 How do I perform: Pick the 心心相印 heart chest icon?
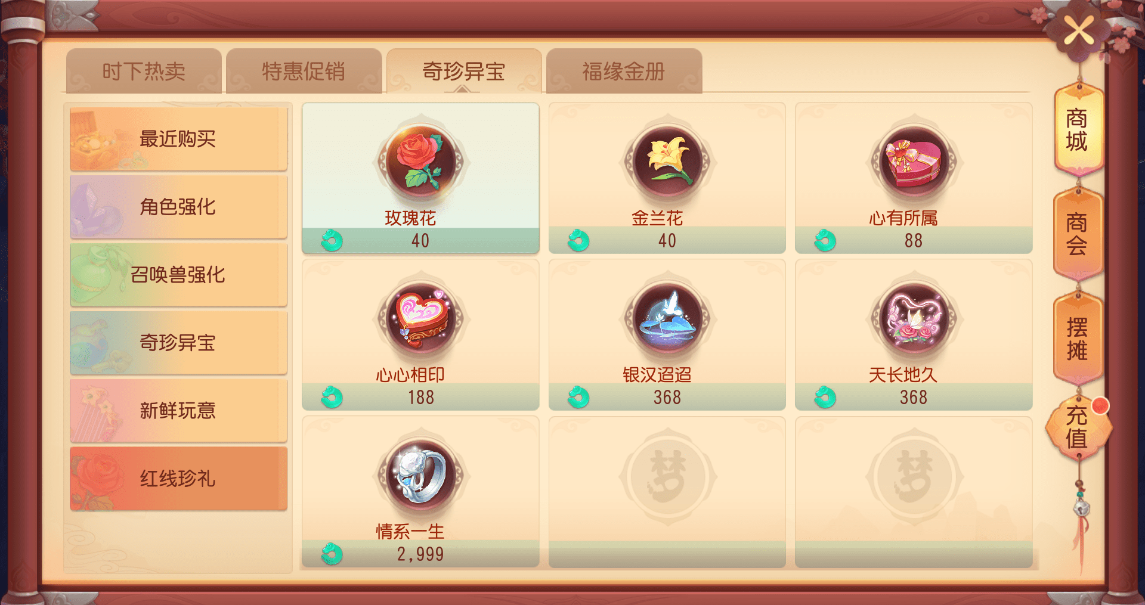[x=420, y=318]
